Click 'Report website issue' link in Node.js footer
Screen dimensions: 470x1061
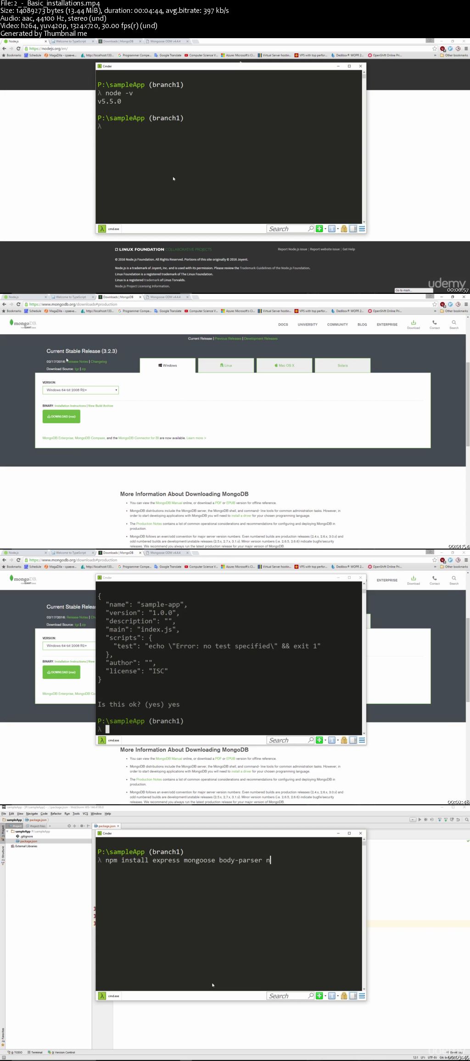tap(325, 249)
